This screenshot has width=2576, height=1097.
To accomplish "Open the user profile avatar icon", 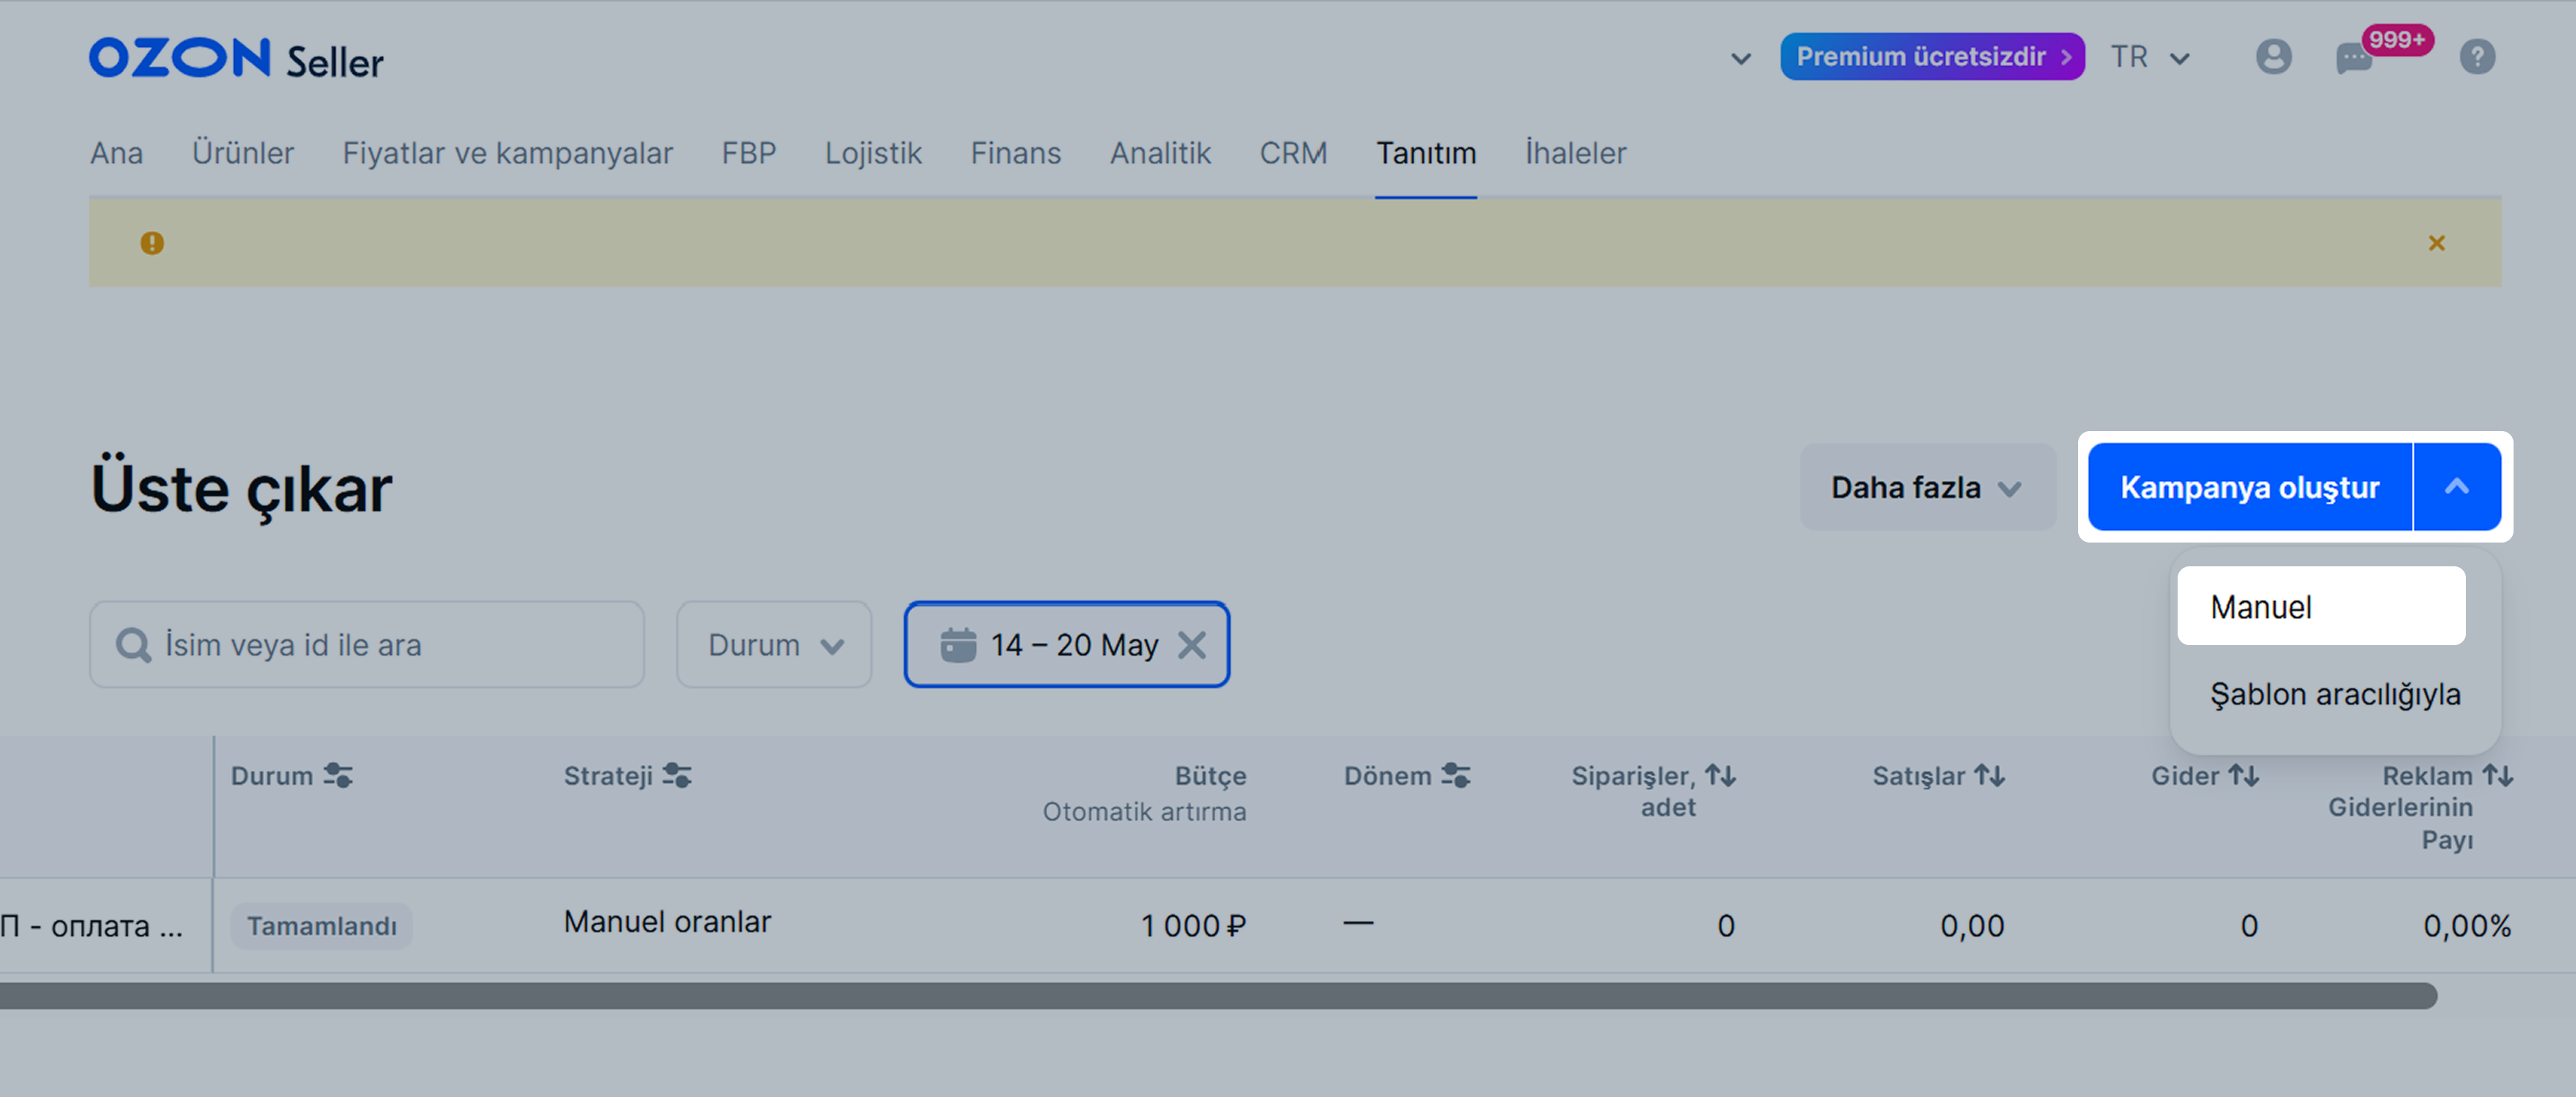I will [2273, 57].
